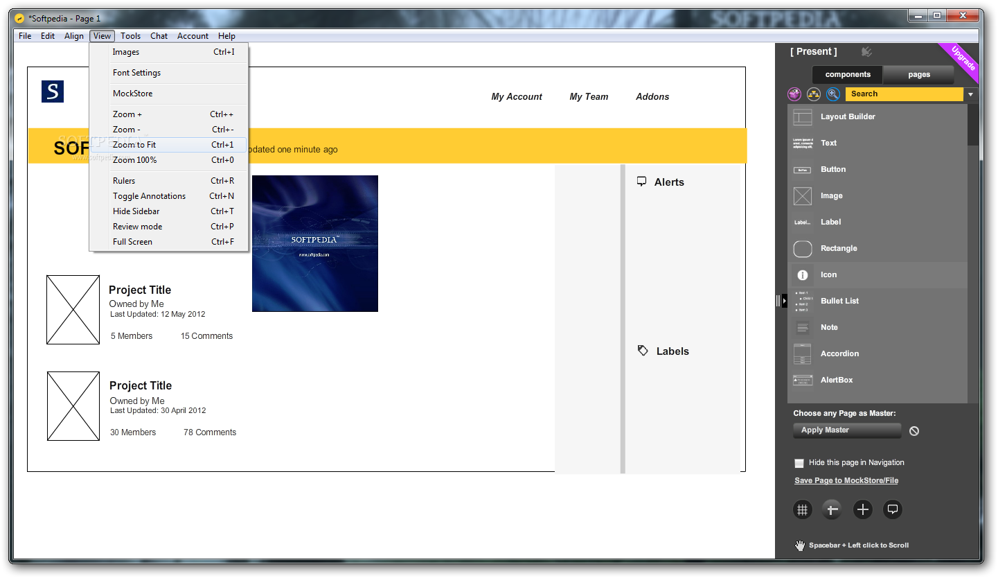Select the Image component icon
Viewport: 998px width, 578px height.
pos(803,196)
